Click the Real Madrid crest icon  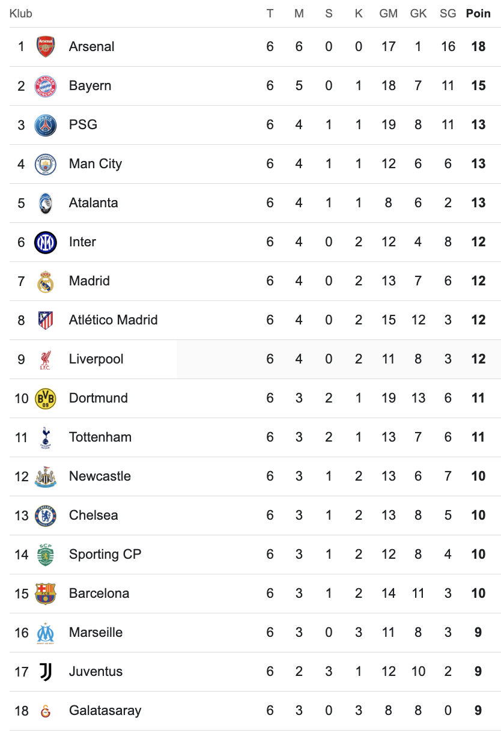point(46,281)
